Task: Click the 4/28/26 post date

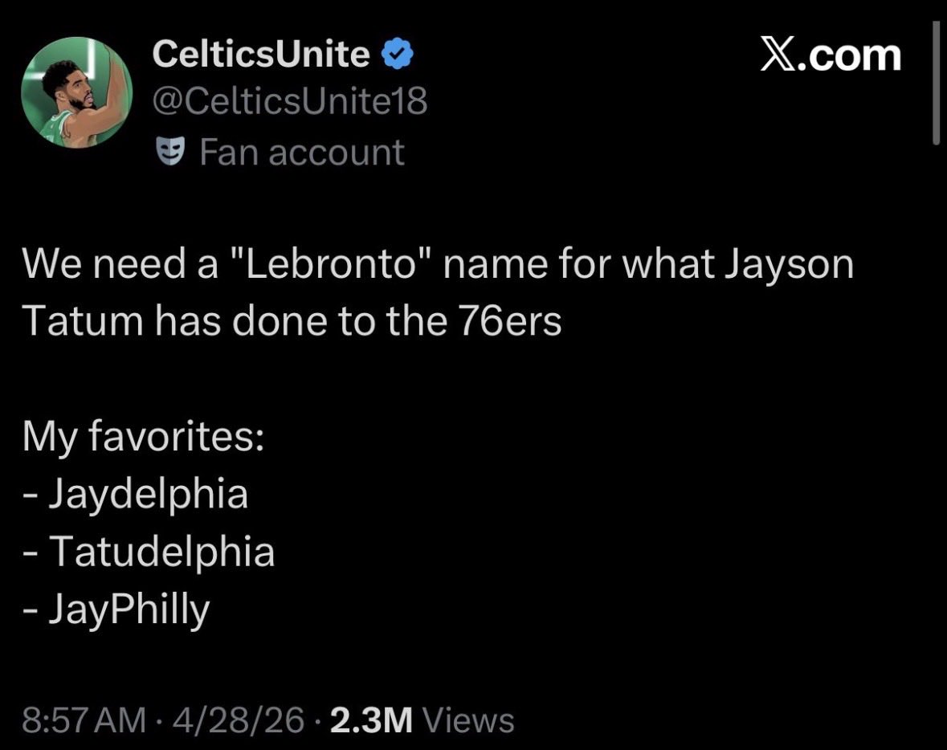Action: click(239, 720)
